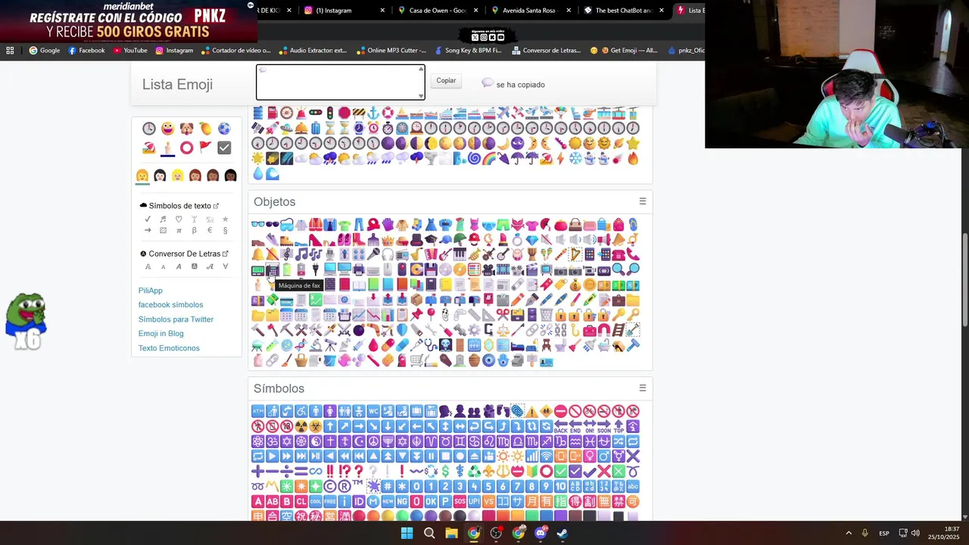Pick the fire emoji
This screenshot has width=969, height=545.
coord(633,158)
